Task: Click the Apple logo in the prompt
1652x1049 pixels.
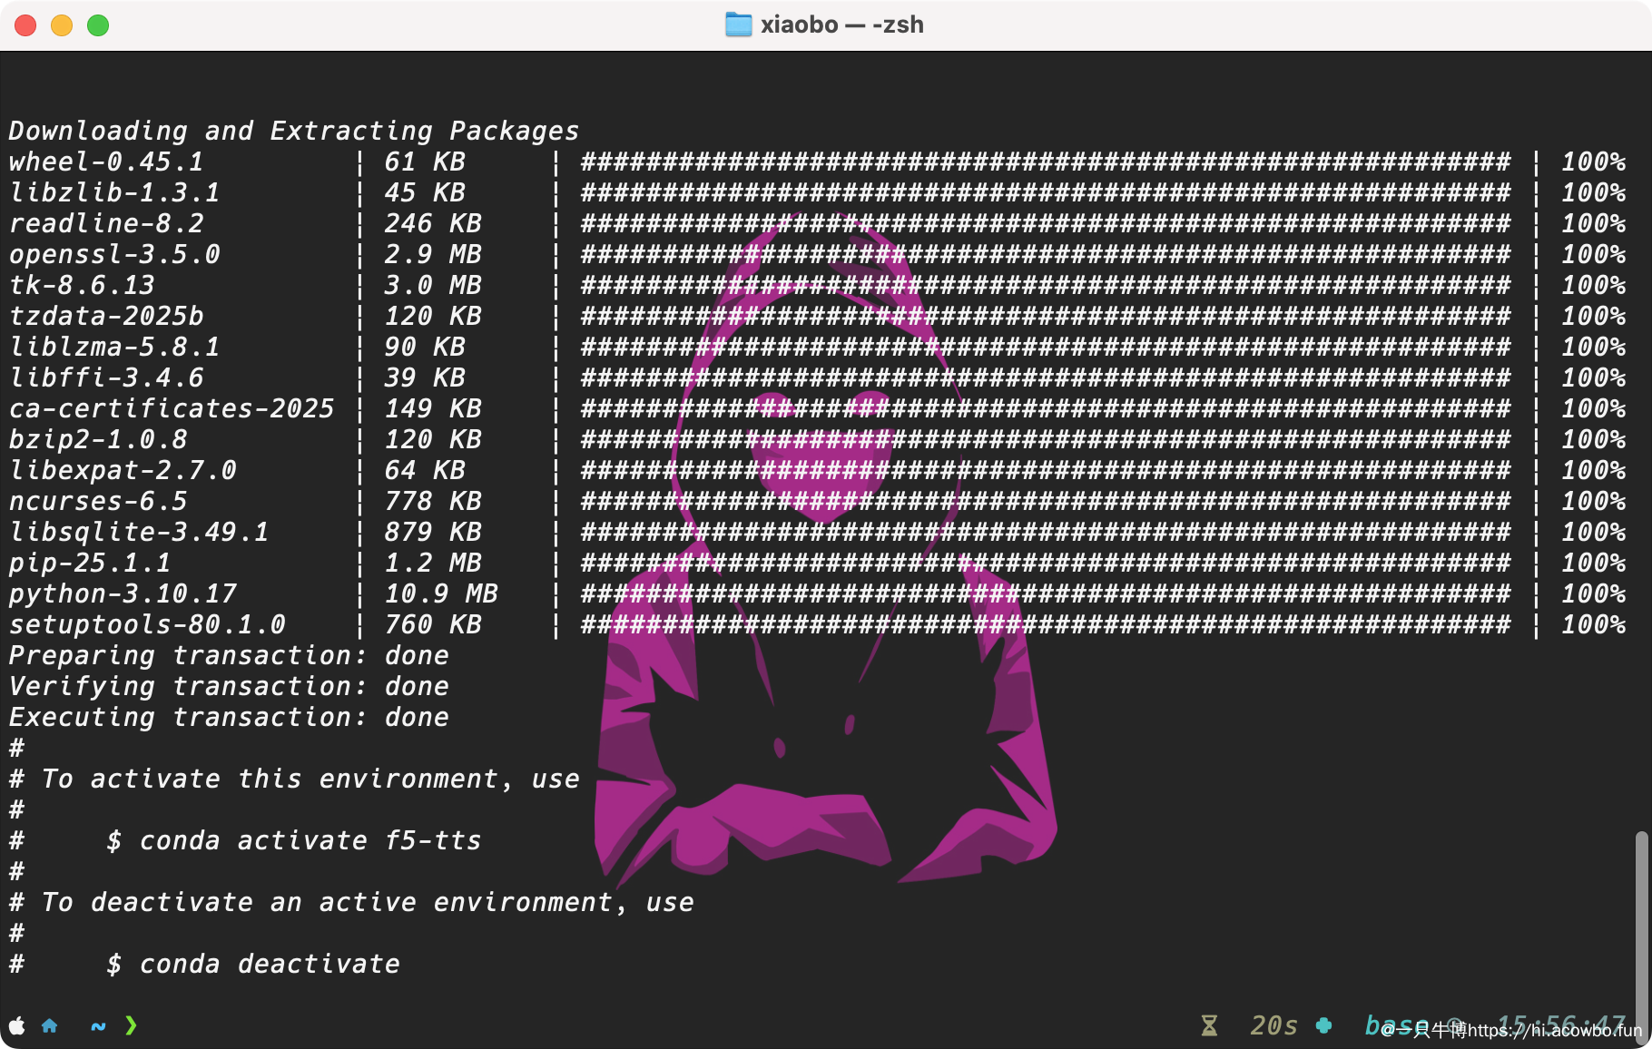Action: pos(17,1025)
